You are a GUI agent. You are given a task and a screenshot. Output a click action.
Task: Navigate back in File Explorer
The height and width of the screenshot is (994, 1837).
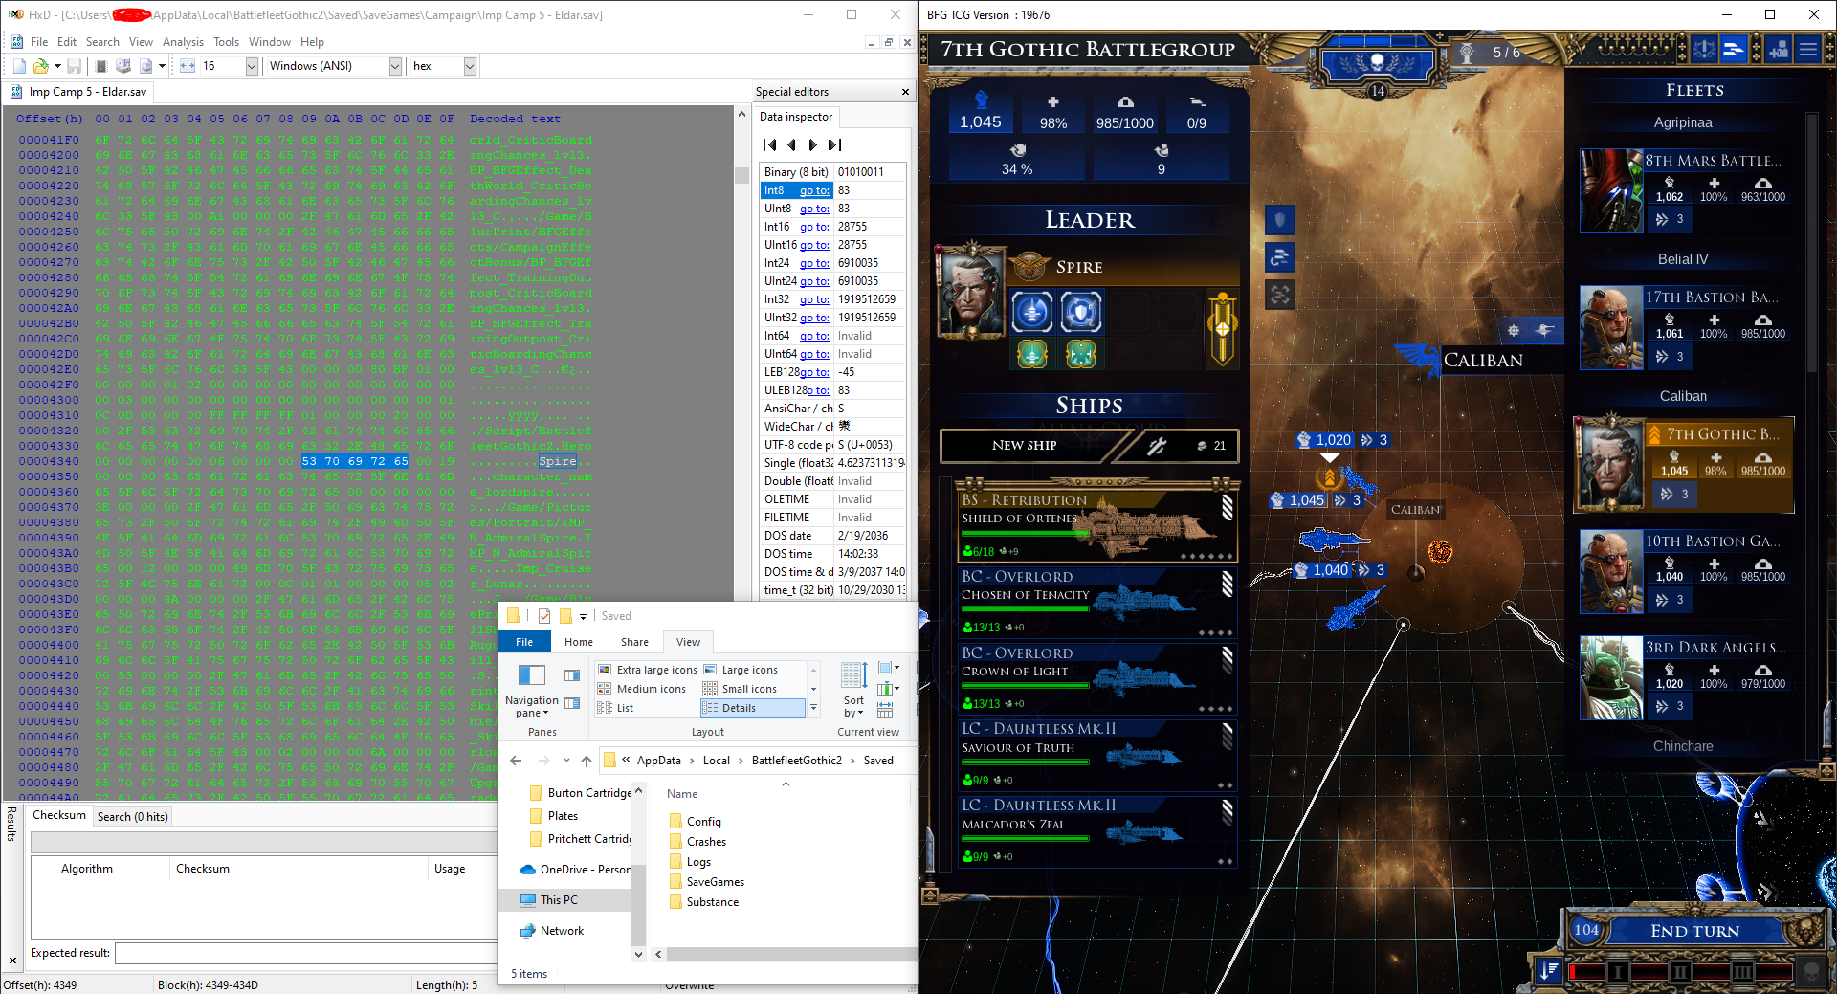(x=516, y=761)
